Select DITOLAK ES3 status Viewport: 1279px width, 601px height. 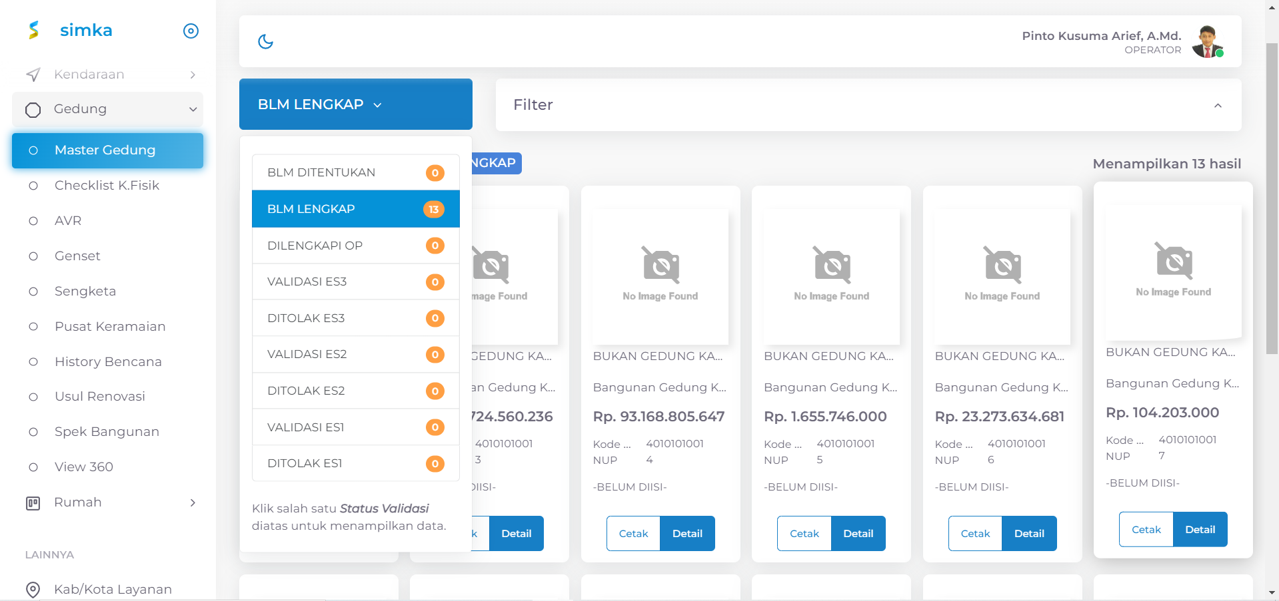click(356, 318)
